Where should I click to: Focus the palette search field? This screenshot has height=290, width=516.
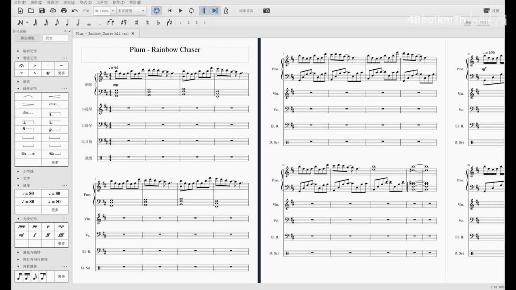(x=55, y=38)
